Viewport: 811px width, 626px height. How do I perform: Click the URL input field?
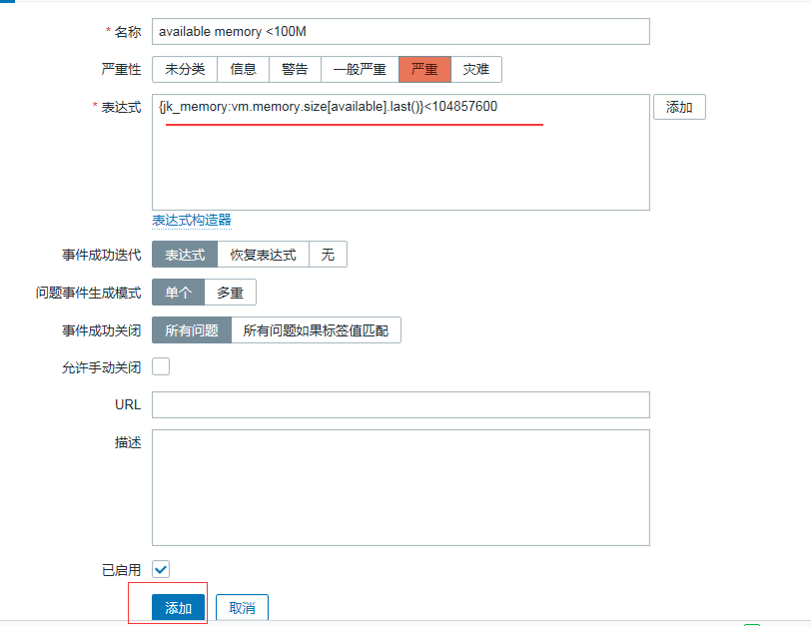(x=401, y=404)
